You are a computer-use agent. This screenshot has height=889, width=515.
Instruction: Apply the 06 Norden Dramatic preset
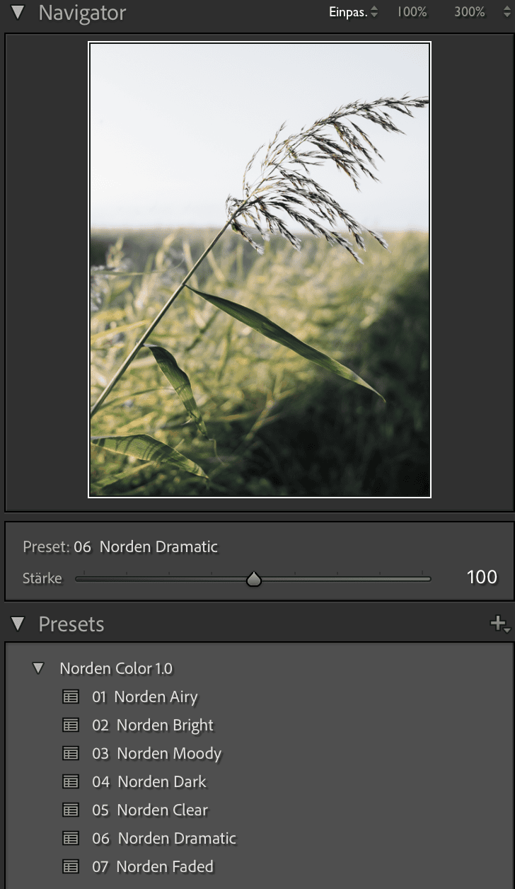[x=164, y=838]
